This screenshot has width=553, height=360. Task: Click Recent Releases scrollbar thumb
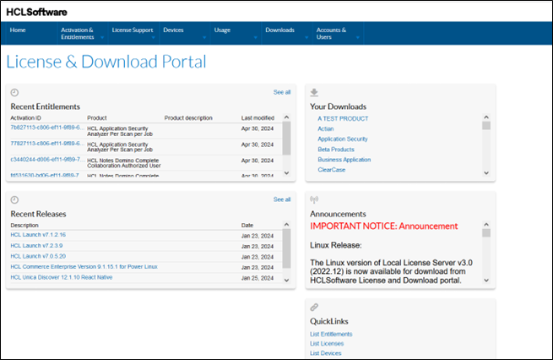point(286,248)
